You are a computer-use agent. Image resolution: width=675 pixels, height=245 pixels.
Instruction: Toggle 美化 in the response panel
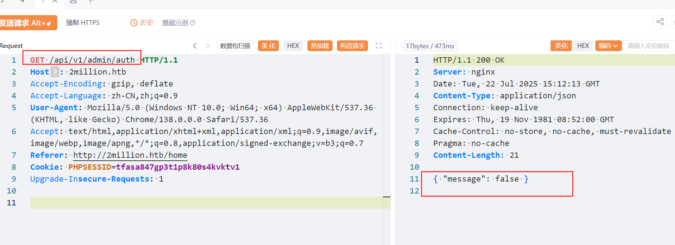click(x=561, y=46)
